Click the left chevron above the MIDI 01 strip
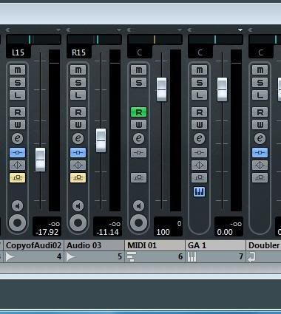Screen dimensions: 281x314 tap(129, 30)
